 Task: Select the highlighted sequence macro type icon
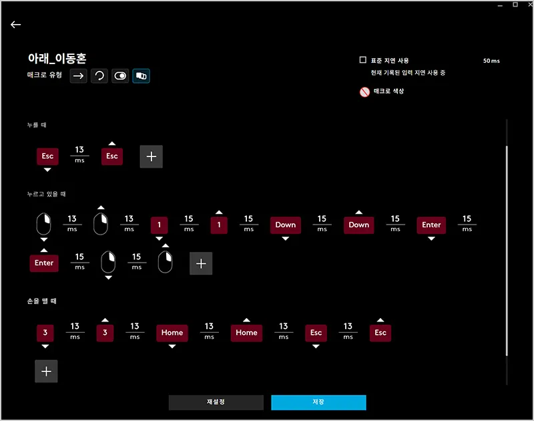(x=141, y=76)
